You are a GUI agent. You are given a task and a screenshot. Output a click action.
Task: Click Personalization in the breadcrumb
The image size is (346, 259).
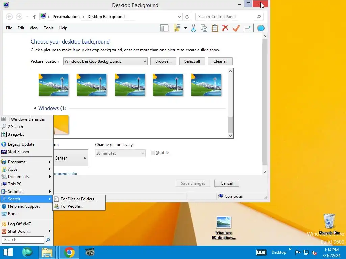point(66,17)
